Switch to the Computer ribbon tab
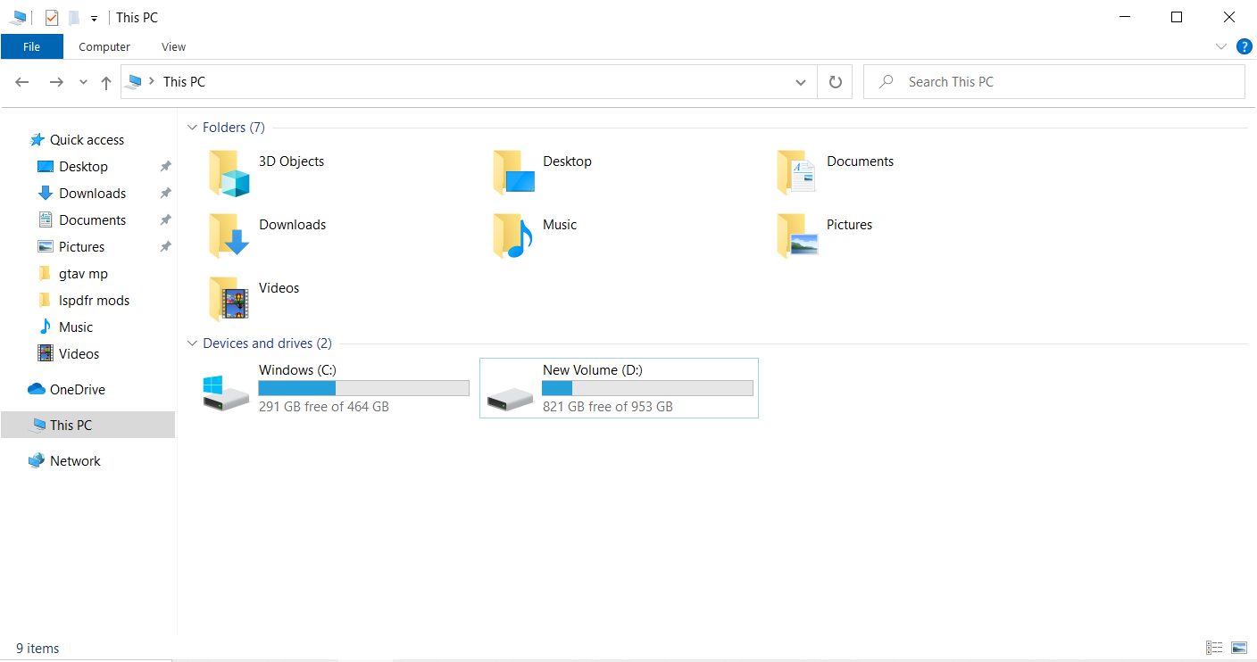Viewport: 1257px width, 662px height. (x=104, y=46)
